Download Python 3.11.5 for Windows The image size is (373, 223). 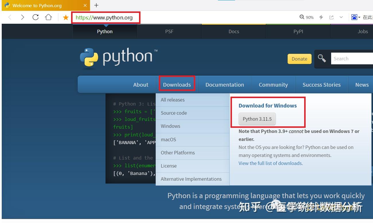[x=257, y=119]
